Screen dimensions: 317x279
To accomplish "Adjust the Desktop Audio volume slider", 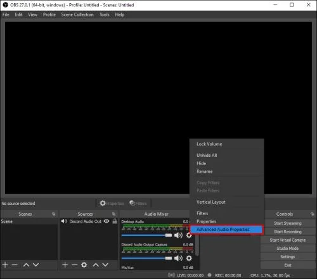I will tap(146, 235).
